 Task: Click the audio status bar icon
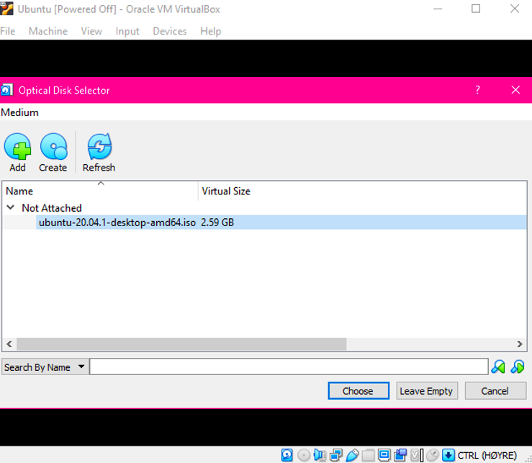[320, 455]
